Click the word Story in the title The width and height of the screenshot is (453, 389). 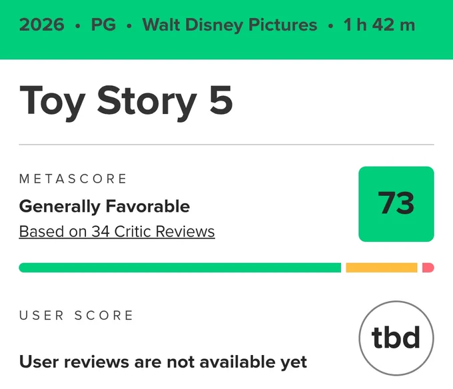(147, 103)
